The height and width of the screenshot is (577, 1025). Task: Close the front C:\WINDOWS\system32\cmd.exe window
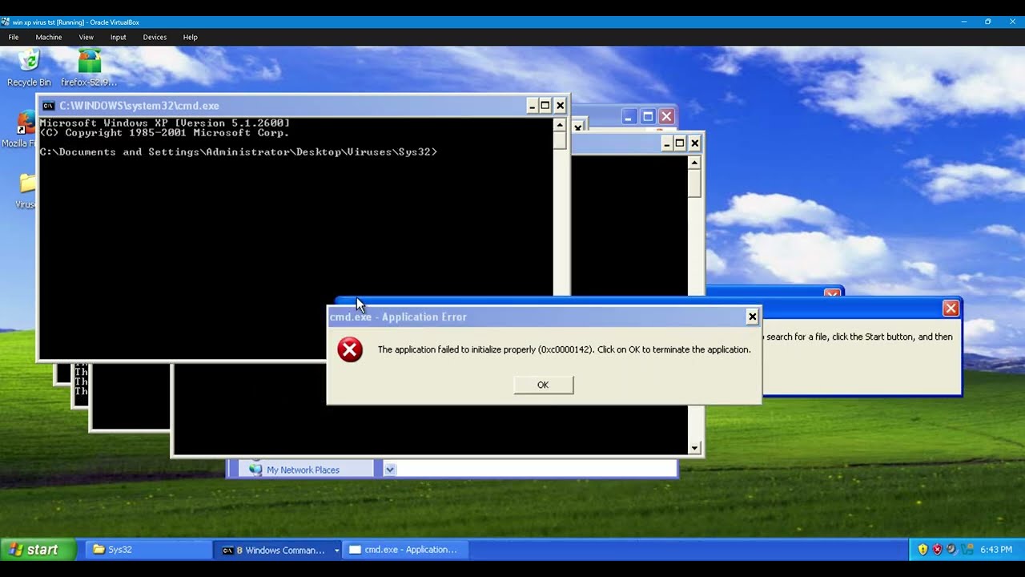click(x=561, y=106)
